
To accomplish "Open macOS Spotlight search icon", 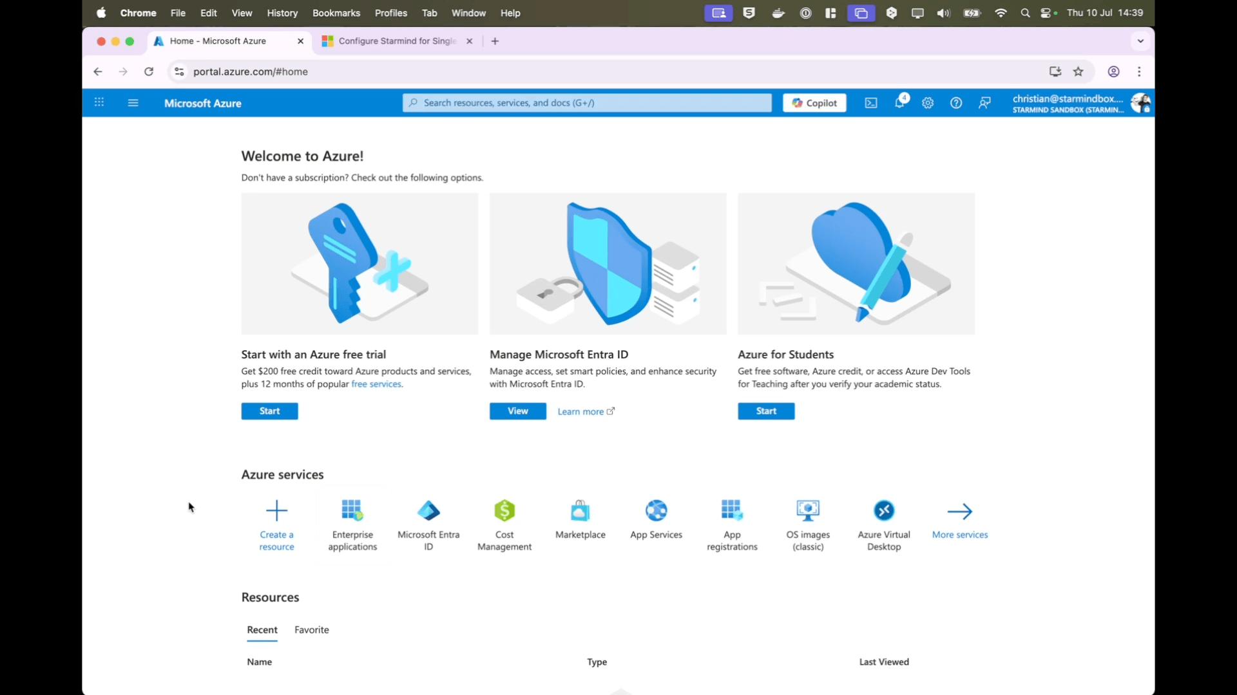I will (1025, 13).
